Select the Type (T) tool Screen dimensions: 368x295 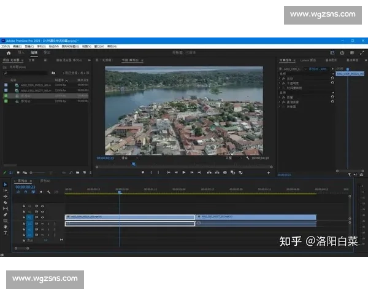pos(6,233)
